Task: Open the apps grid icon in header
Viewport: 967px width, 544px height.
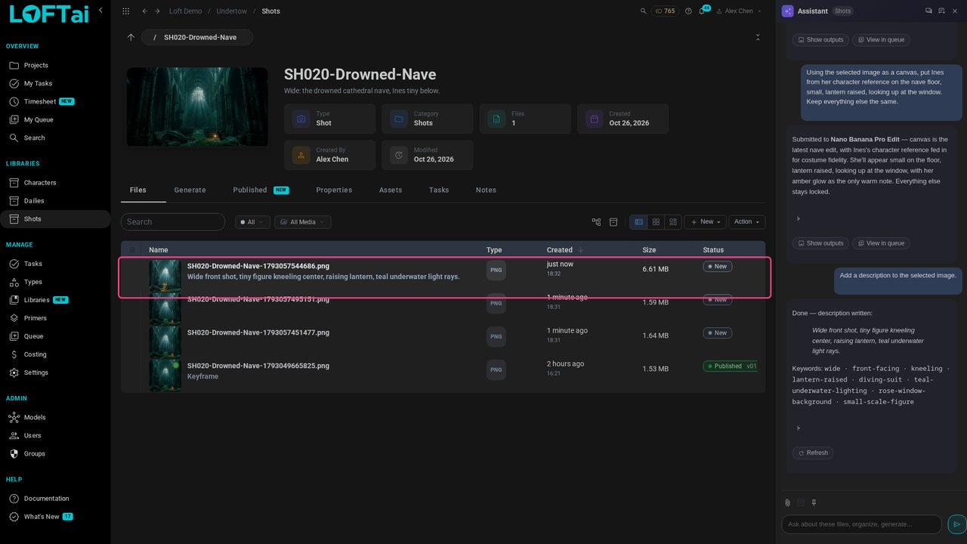Action: [x=125, y=11]
